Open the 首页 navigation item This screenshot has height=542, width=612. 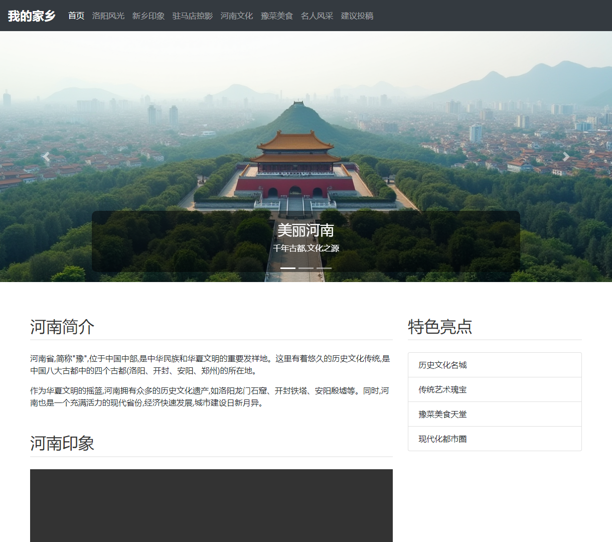point(76,16)
